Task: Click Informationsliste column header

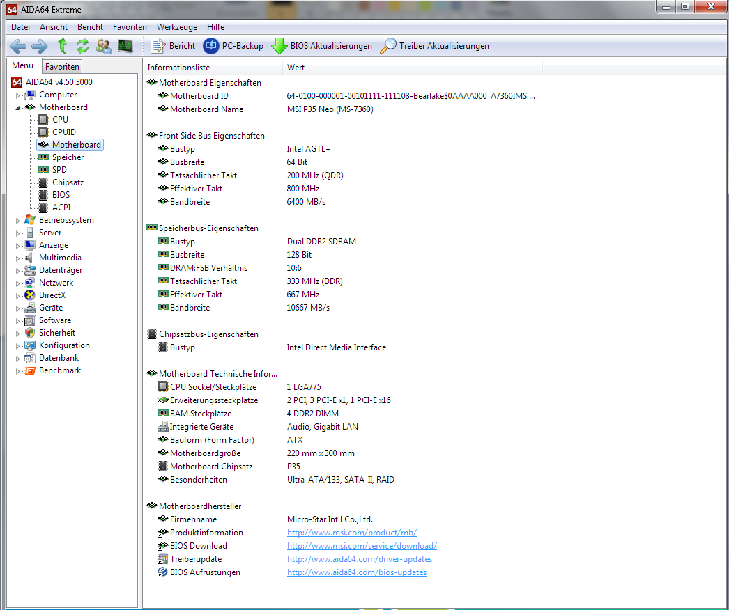Action: tap(213, 68)
